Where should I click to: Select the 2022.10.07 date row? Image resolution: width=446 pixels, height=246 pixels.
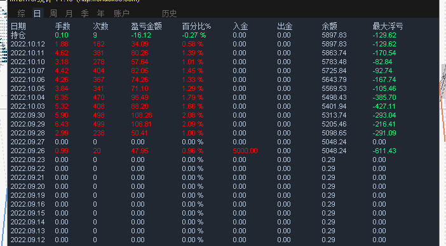click(x=27, y=71)
